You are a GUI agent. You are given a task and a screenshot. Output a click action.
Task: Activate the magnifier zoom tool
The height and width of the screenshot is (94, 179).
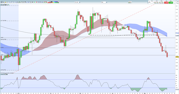[x=3, y=2]
